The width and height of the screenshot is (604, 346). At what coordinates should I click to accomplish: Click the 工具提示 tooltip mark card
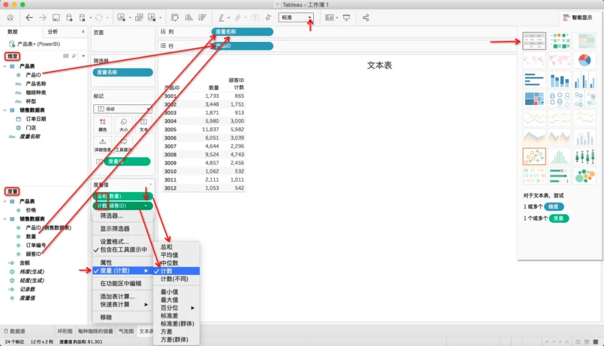123,145
